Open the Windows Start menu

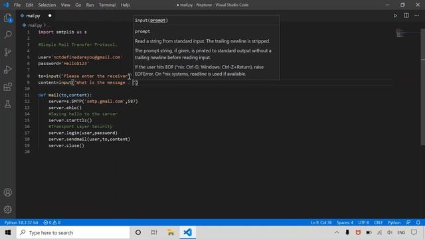8,232
